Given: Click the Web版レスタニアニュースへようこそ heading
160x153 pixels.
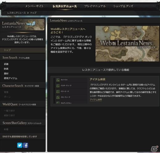Looking at the screenshot, I should (68, 31).
